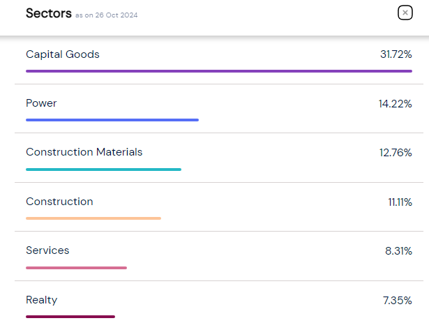Click the 11.11% Construction percentage
The height and width of the screenshot is (323, 429).
tap(400, 202)
